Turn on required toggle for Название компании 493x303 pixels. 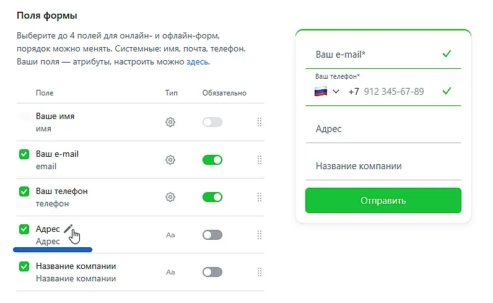coord(212,272)
